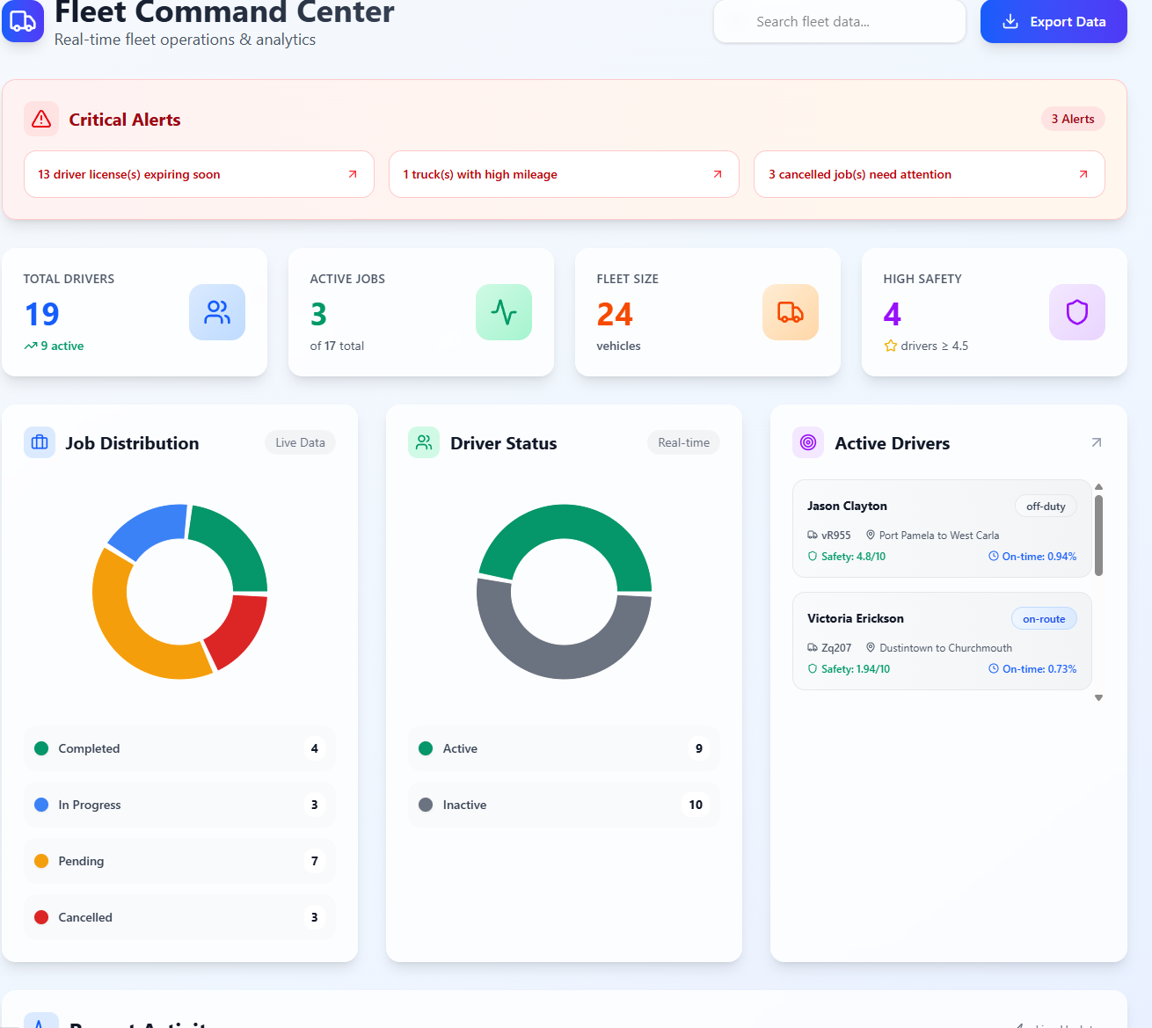Click the Active Drivers target icon
The image size is (1152, 1028).
tap(808, 442)
